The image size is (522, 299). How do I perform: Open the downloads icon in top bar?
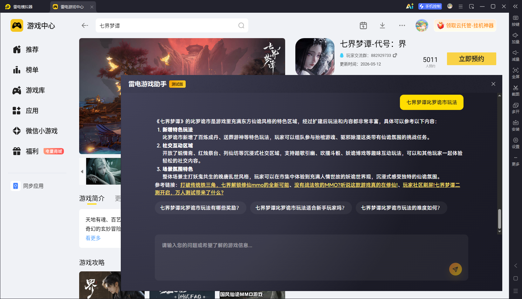pos(382,25)
